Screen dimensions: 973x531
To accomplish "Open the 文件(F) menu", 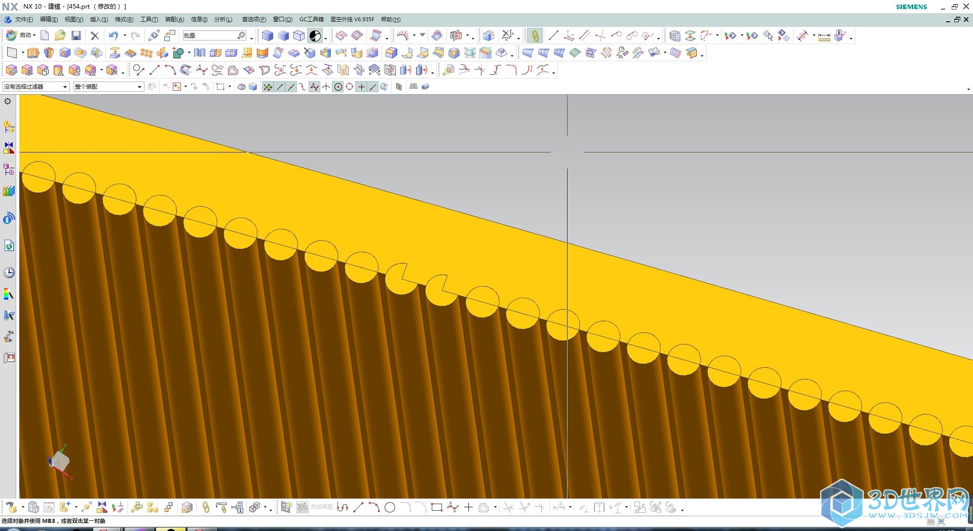I will pyautogui.click(x=23, y=19).
